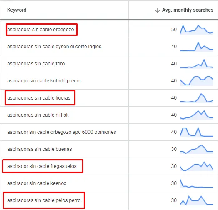Select keyword aspirador sin cable fregasuelos
The height and width of the screenshot is (210, 218).
[x=42, y=166]
